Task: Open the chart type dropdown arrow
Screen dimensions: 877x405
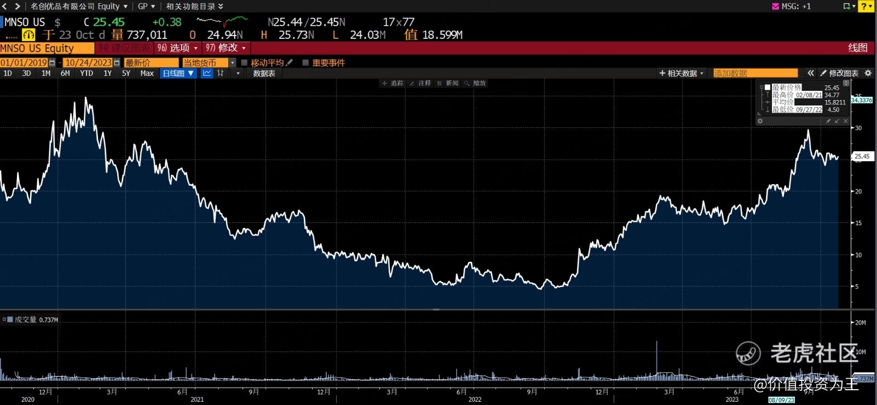Action: point(238,73)
